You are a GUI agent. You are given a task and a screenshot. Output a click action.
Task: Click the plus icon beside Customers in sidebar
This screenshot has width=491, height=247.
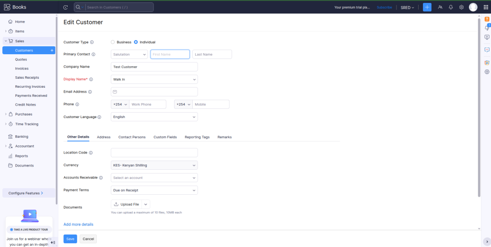tap(52, 50)
